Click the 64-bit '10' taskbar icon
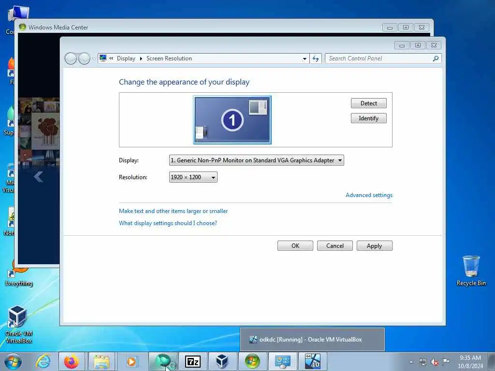The height and width of the screenshot is (371, 495). (x=313, y=361)
